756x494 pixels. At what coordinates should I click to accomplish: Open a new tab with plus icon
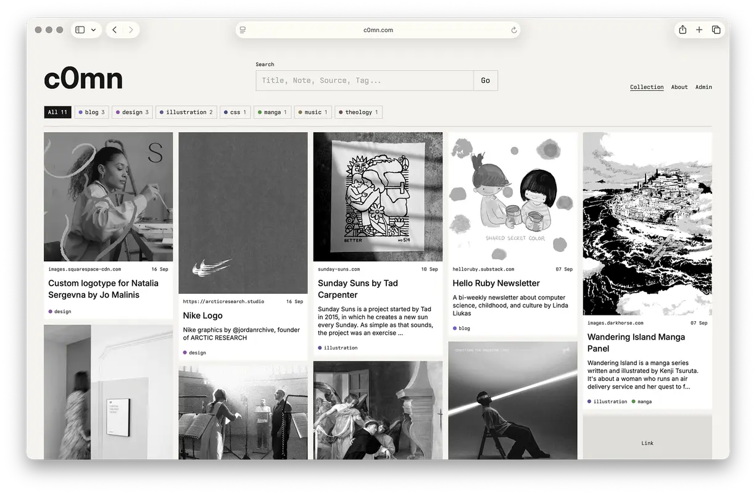[699, 30]
